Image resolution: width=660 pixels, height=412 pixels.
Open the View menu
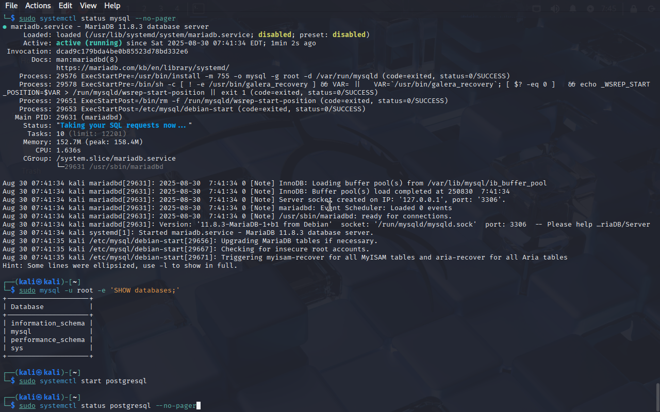(x=88, y=6)
